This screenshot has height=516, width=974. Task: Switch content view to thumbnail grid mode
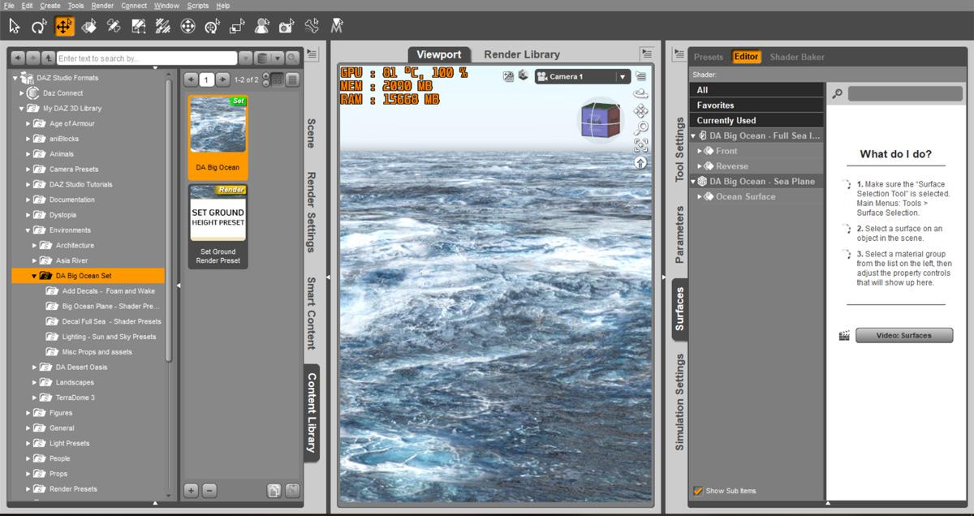click(x=277, y=80)
